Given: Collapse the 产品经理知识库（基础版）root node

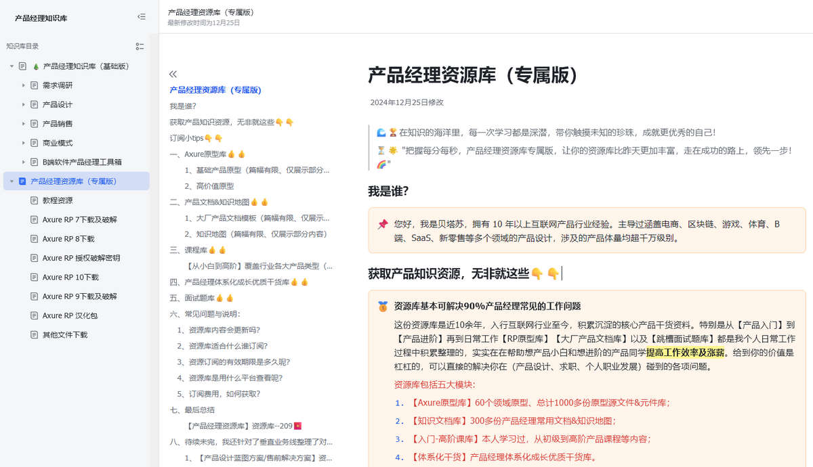Looking at the screenshot, I should (12, 66).
